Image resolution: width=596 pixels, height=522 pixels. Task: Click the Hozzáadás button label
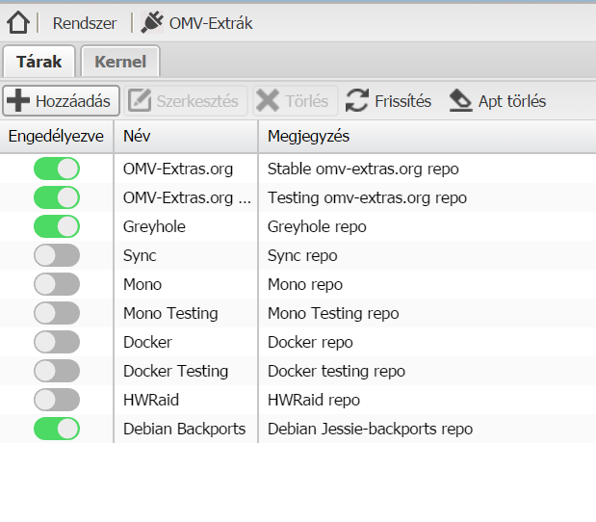[73, 101]
